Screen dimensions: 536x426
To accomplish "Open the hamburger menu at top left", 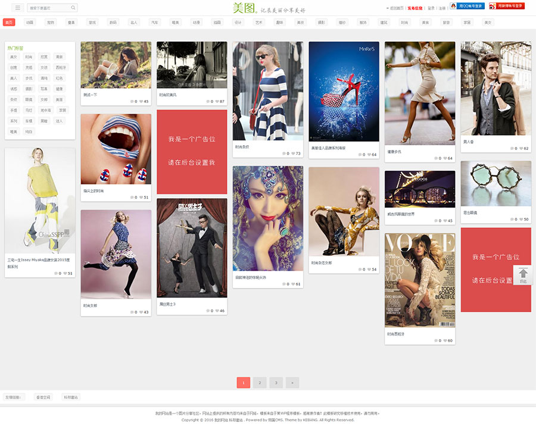I will coord(17,8).
